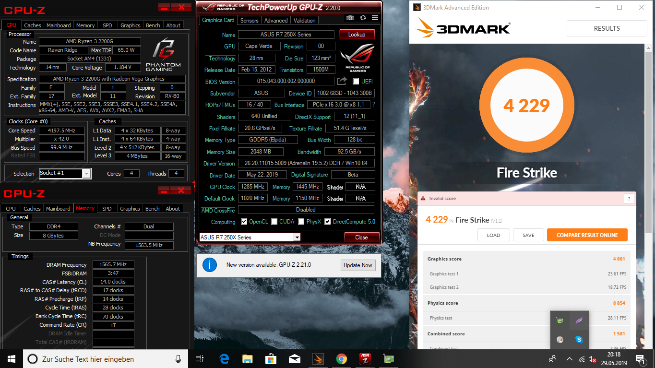This screenshot has height=368, width=655.
Task: Click the GPU-Z icon in tray overflow
Action: pos(560,321)
